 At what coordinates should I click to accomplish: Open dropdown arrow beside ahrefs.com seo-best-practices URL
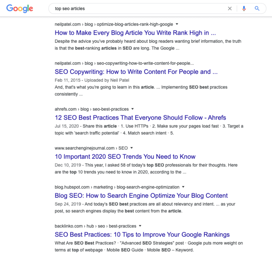tap(132, 109)
